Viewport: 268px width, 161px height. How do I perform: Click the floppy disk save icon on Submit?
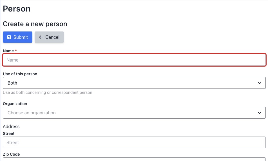9,37
